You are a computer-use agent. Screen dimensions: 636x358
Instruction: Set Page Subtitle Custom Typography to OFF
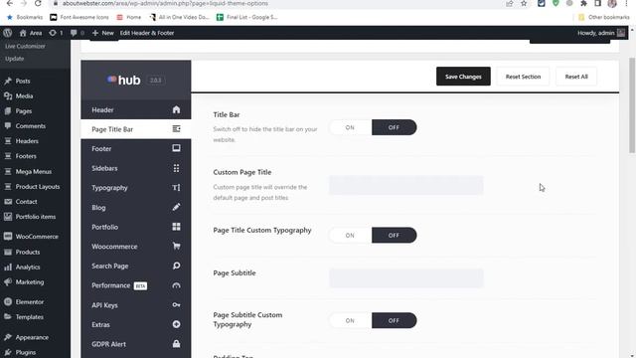[394, 320]
